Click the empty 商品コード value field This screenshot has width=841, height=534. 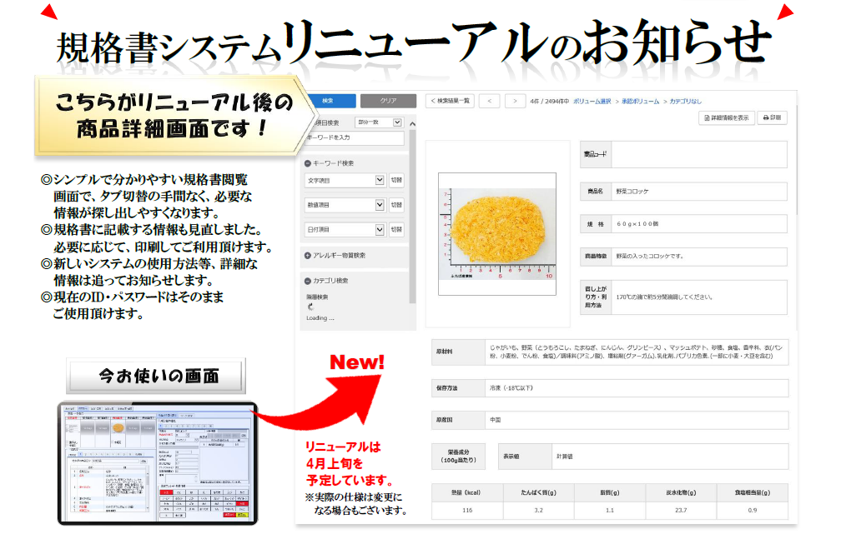click(699, 154)
